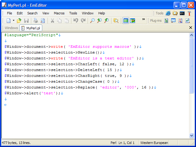The width and height of the screenshot is (196, 147).
Task: Click the CharLeft( false, 12 ) line
Action: pyautogui.click(x=68, y=64)
